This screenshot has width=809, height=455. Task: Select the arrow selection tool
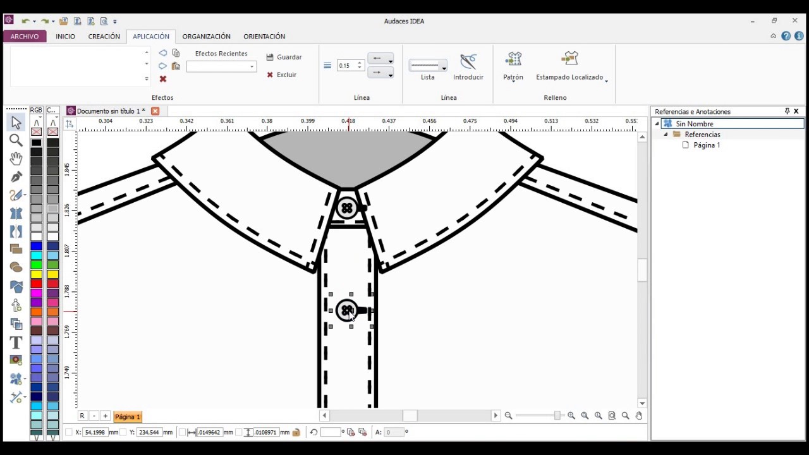click(16, 122)
